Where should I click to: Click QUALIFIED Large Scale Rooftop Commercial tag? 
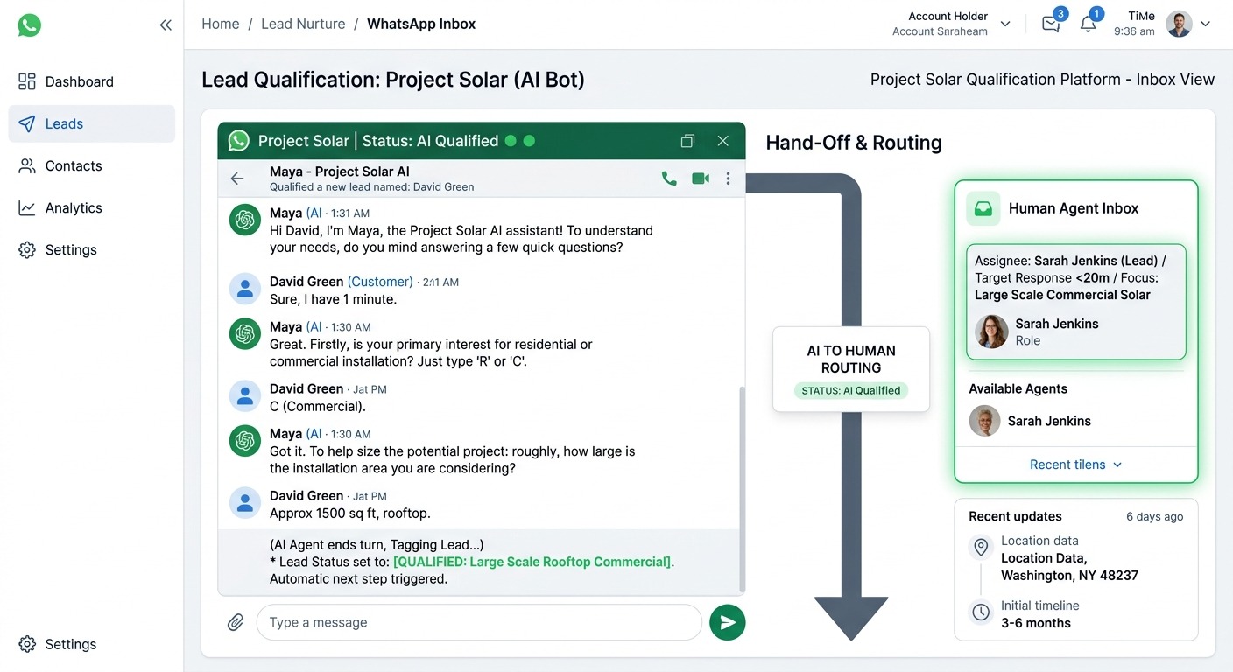(532, 562)
